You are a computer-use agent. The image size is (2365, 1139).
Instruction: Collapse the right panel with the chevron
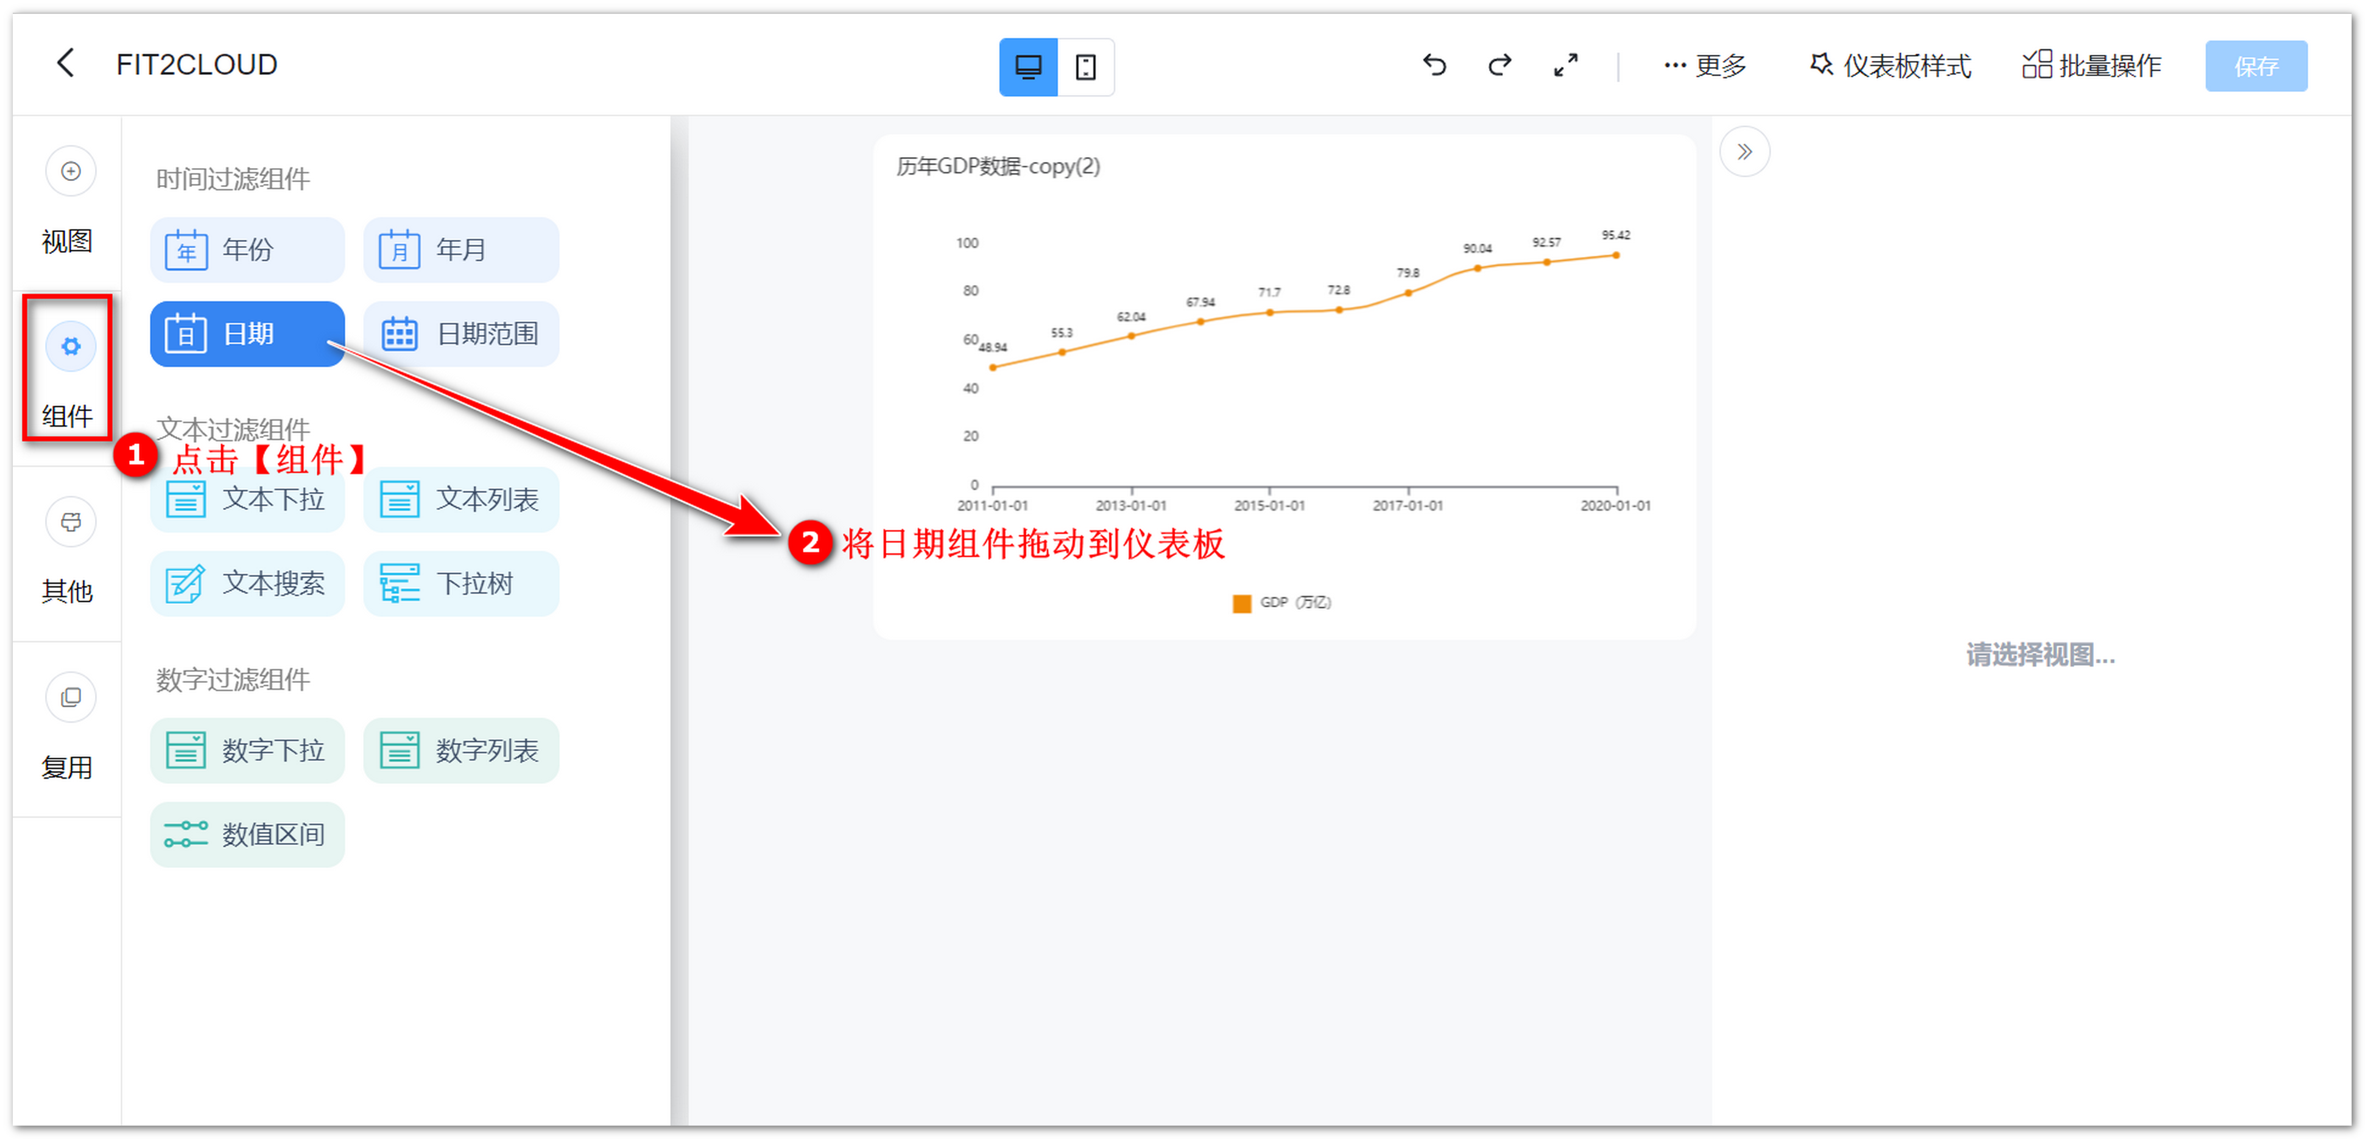pos(1746,150)
